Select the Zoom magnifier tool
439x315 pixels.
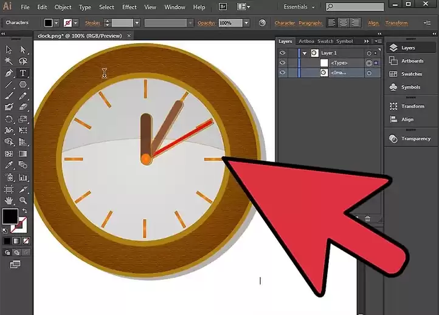[23, 200]
